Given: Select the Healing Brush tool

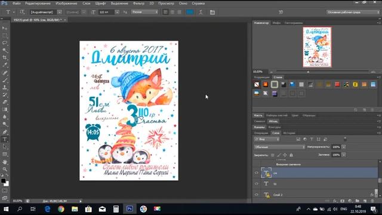Looking at the screenshot, I should point(5,73).
